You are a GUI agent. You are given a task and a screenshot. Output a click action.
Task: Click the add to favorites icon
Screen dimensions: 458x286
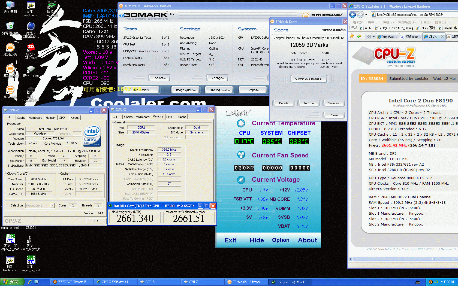coord(359,36)
